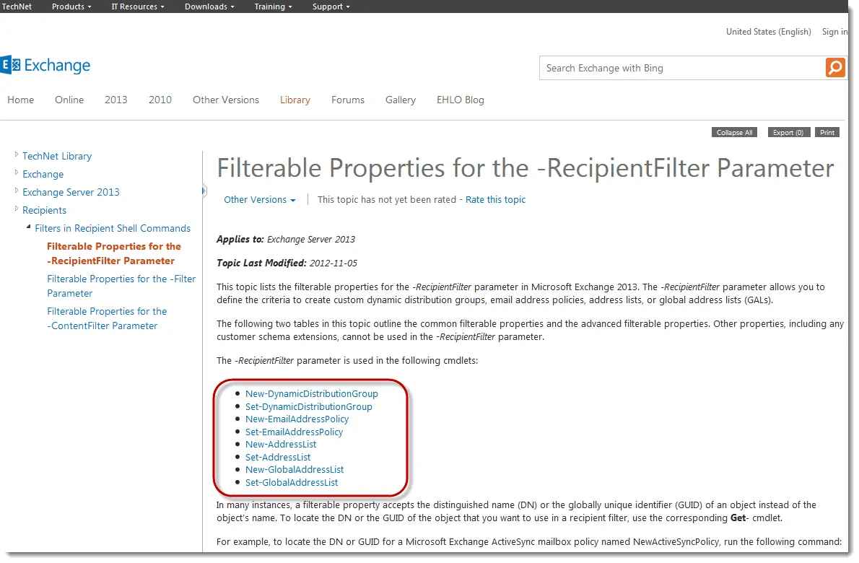Open the New-EmailAddressPolicy cmdlet link
This screenshot has height=563, width=859.
(x=297, y=419)
